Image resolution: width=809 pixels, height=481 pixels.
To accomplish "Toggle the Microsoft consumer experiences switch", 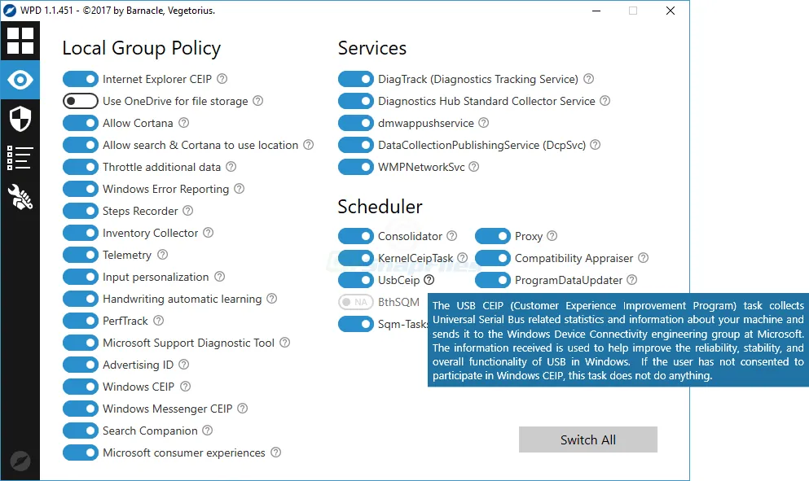I will [x=81, y=453].
